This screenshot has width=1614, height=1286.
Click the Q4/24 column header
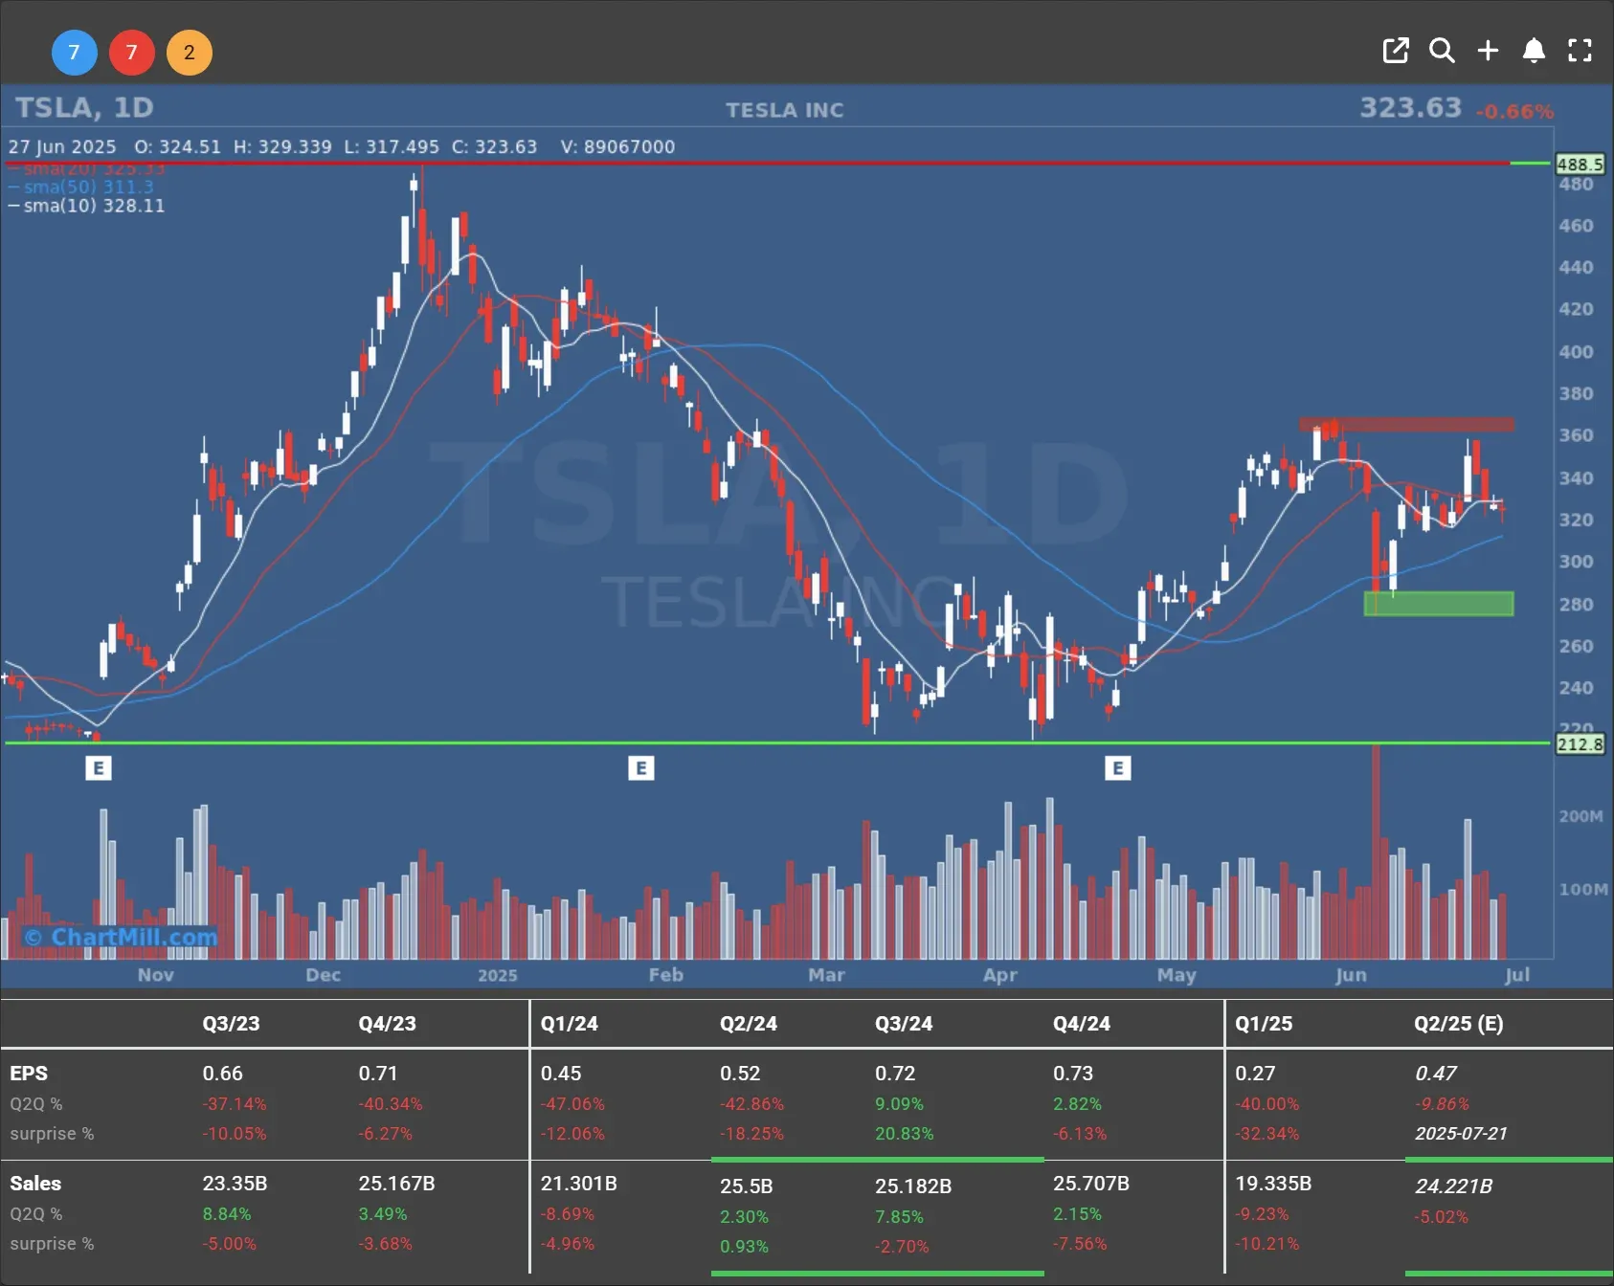(x=1082, y=1024)
